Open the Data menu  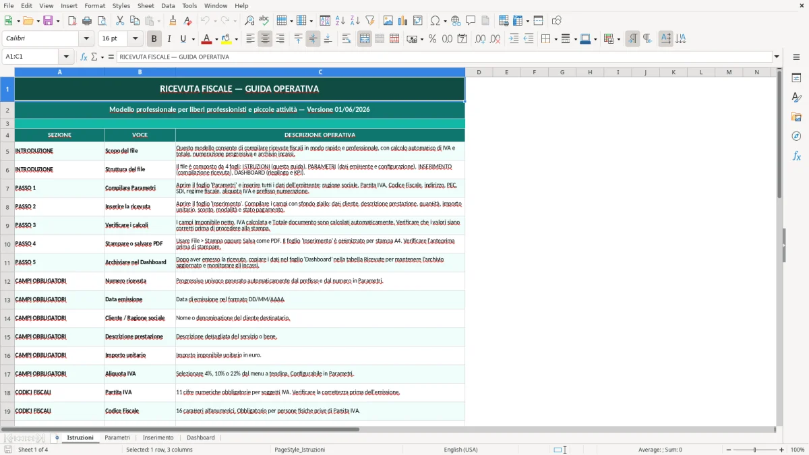pyautogui.click(x=168, y=5)
